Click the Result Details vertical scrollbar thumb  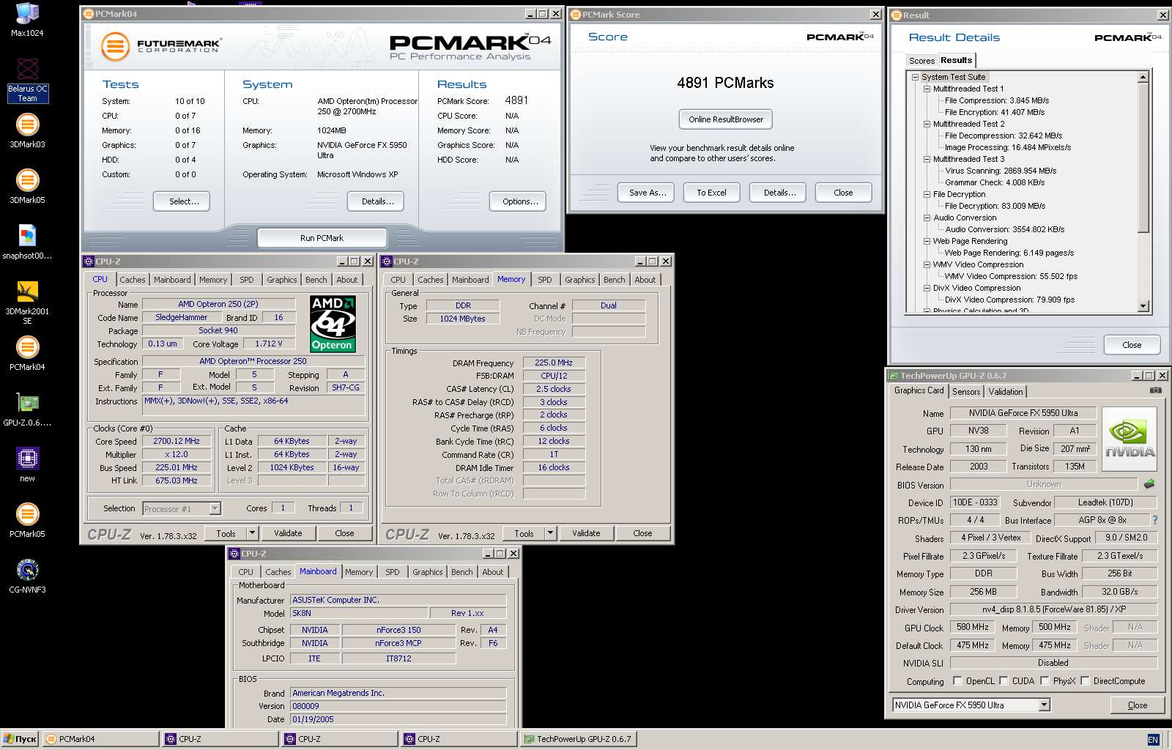(x=1143, y=157)
